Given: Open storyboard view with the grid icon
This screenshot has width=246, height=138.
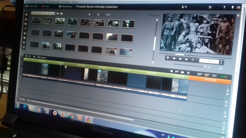Looking at the screenshot, I should 200,74.
